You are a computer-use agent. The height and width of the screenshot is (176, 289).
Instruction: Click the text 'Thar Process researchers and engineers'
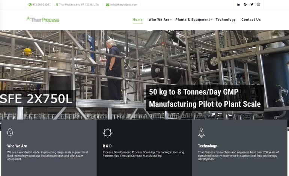(x=223, y=152)
